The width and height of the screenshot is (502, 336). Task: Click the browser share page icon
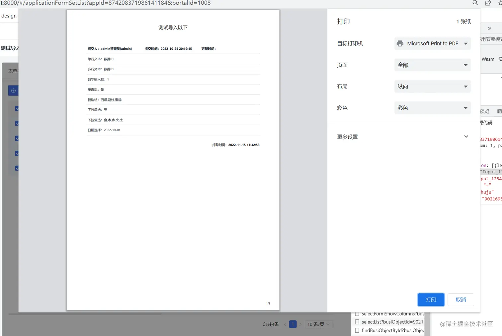click(x=488, y=3)
